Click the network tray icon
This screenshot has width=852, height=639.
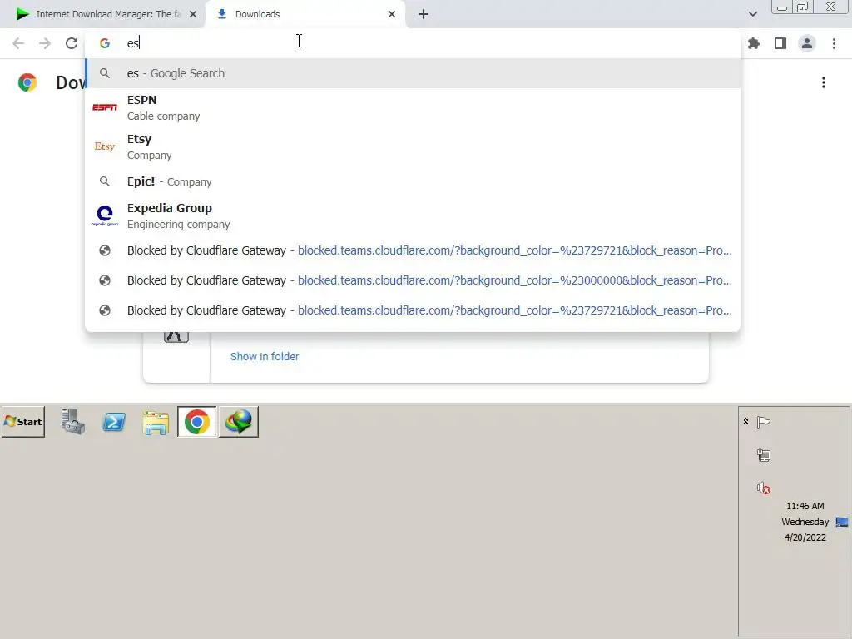tap(764, 455)
